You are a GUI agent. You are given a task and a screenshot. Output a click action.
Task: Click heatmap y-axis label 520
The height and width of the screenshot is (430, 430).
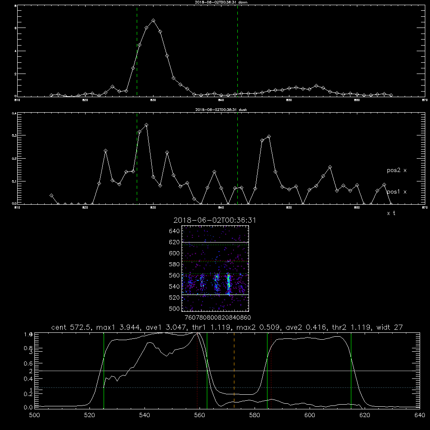(175, 298)
